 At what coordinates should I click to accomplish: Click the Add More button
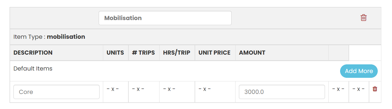[359, 71]
